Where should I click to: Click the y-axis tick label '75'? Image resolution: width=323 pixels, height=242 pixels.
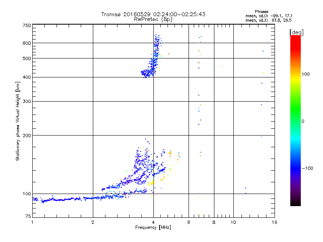[x=28, y=216]
